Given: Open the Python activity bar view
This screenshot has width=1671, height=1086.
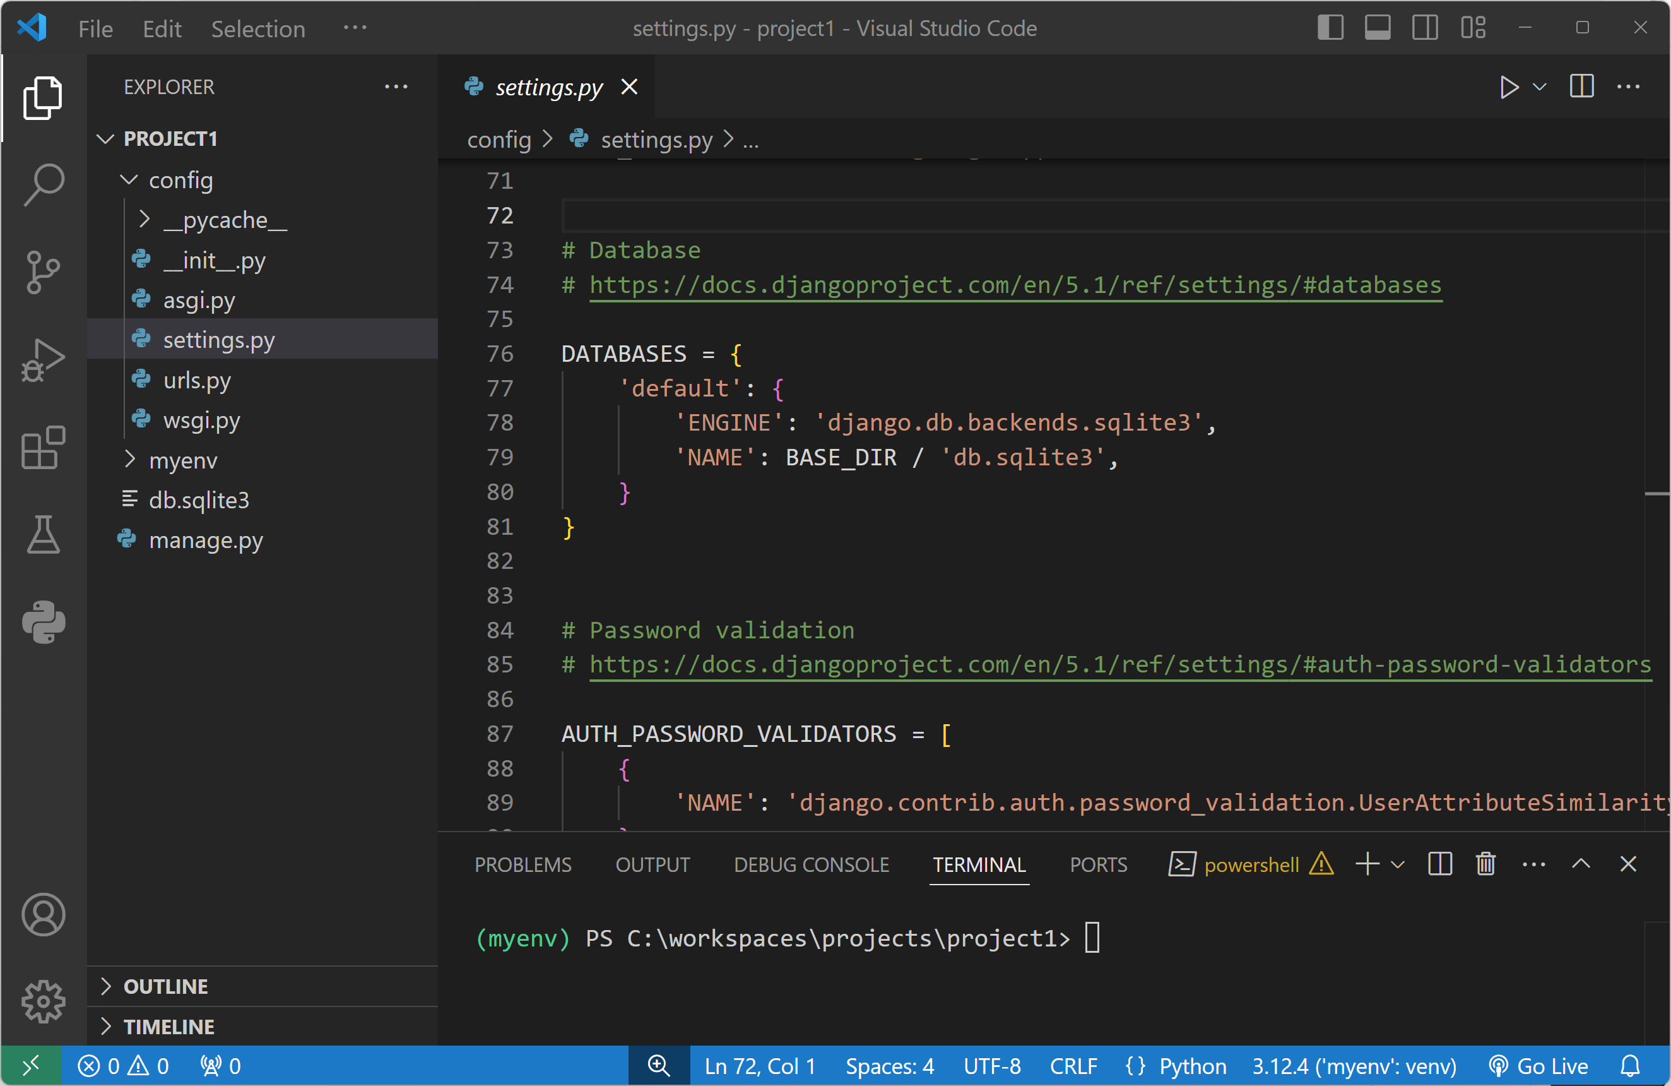Looking at the screenshot, I should pyautogui.click(x=44, y=622).
